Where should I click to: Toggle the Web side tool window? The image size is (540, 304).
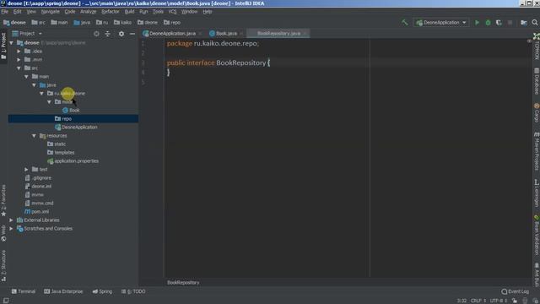click(3, 233)
